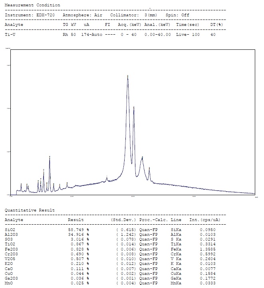Select the SiO2 row in results

click(x=10, y=230)
